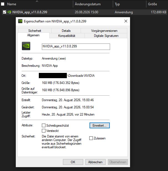Toggle the select-all checkbox in the Explorer header
Viewport: 168px width, 171px height.
(2, 4)
